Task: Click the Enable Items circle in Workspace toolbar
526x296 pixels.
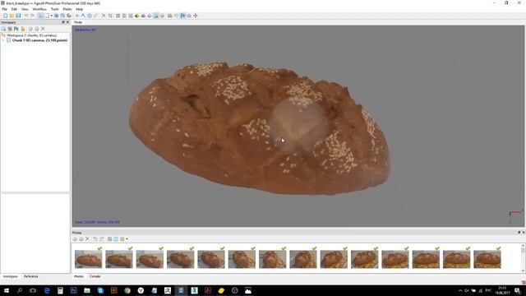Action: pyautogui.click(x=30, y=29)
